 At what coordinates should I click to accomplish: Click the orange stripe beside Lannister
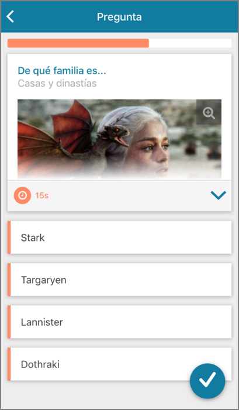pyautogui.click(x=9, y=322)
